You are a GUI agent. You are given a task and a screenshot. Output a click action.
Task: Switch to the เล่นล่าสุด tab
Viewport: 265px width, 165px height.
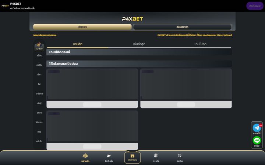coord(139,44)
